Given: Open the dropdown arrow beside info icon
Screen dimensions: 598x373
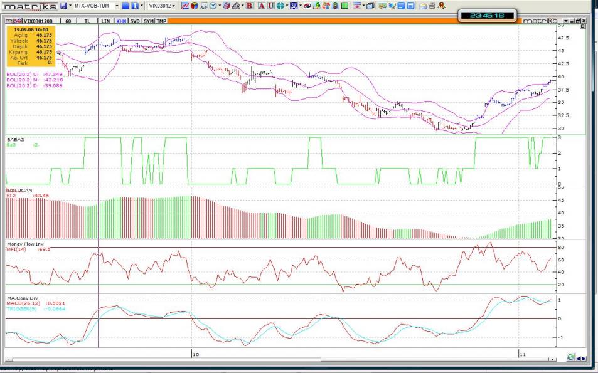Looking at the screenshot, I should (142, 6).
